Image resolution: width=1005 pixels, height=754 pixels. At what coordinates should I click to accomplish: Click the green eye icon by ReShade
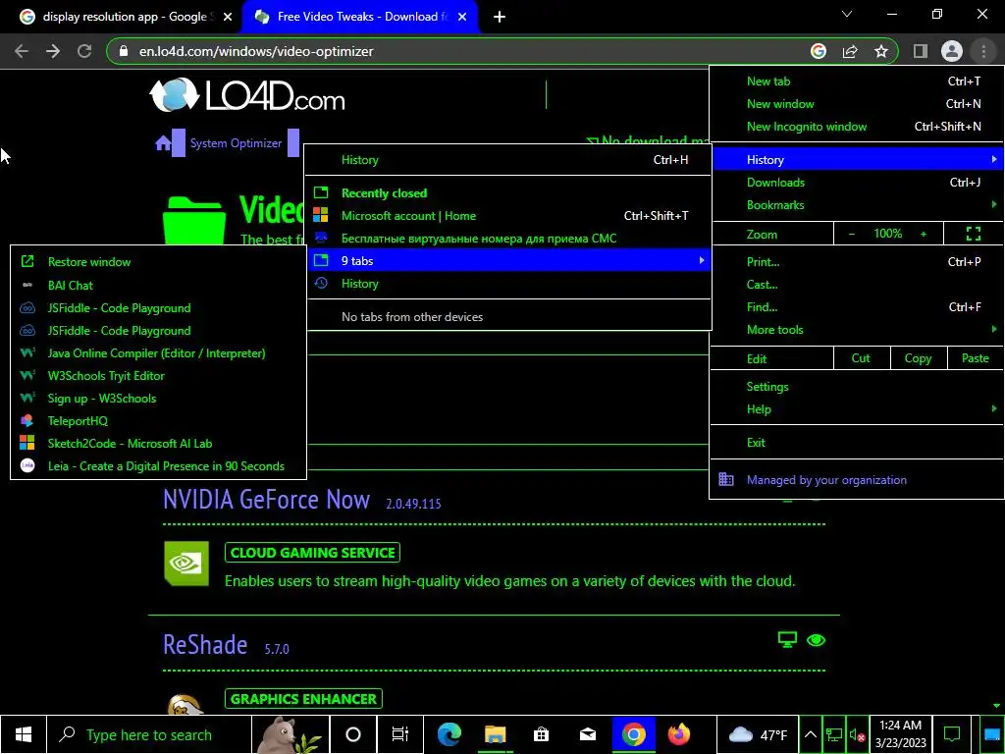tap(816, 640)
